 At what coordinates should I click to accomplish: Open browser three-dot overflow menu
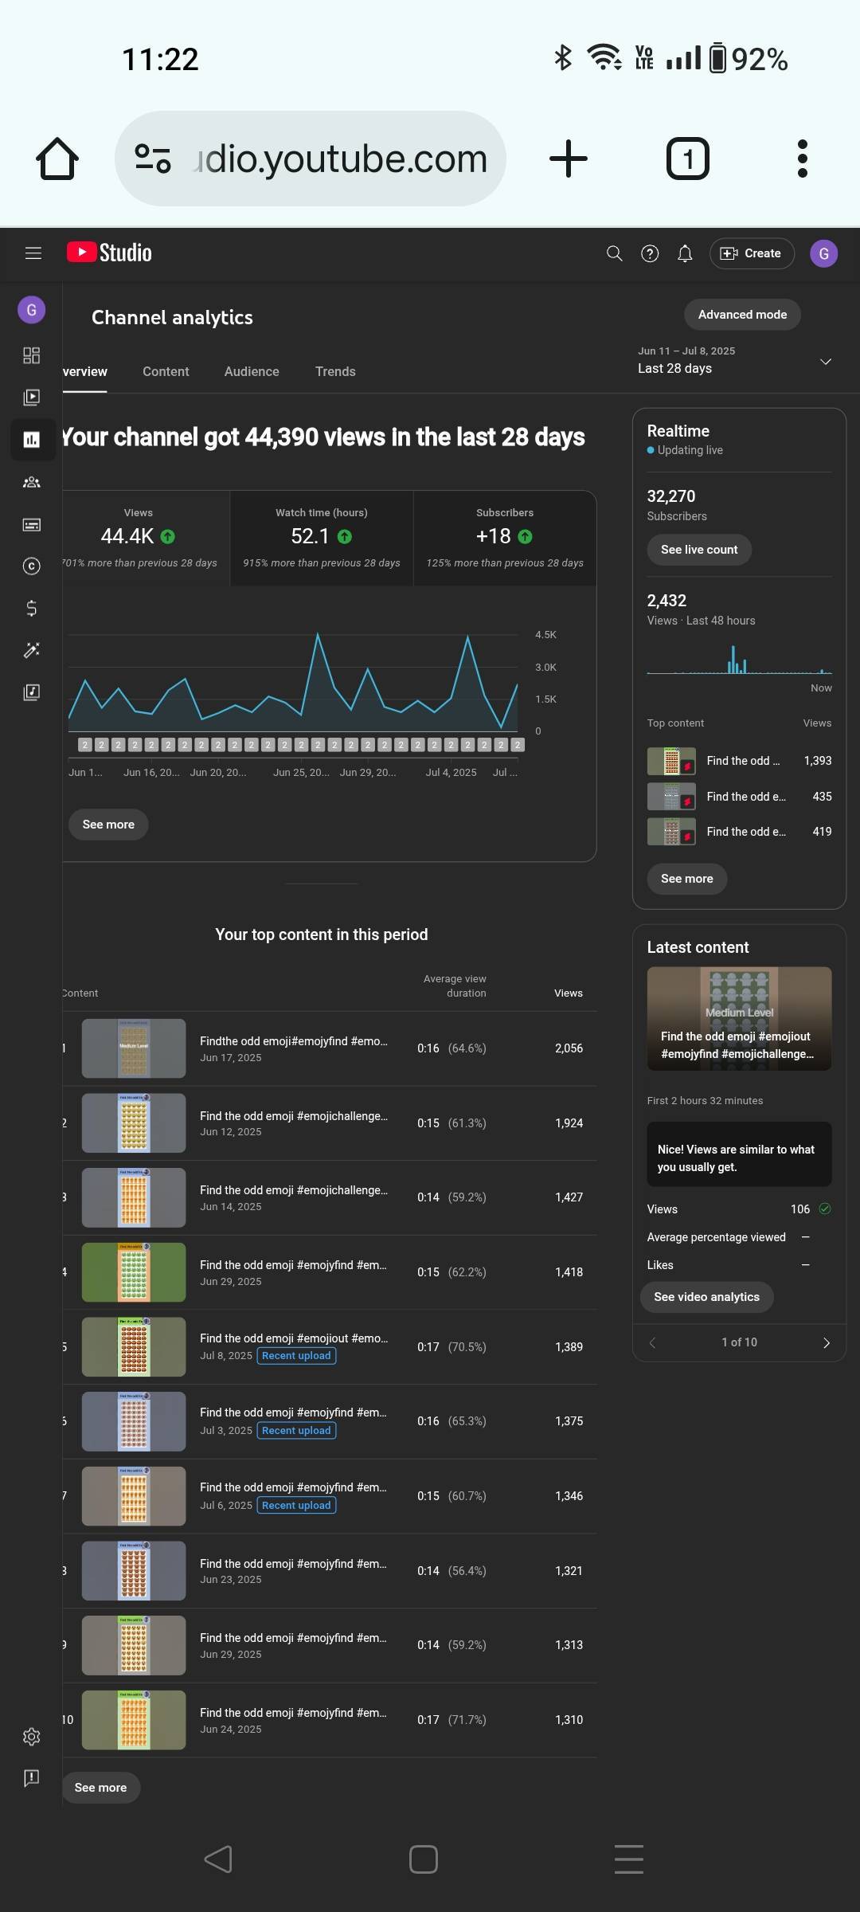[x=802, y=159]
